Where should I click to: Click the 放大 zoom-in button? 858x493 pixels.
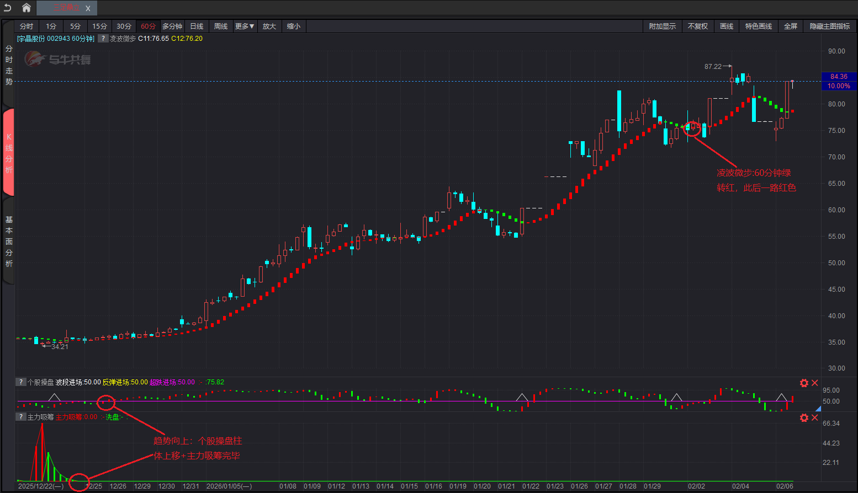(269, 26)
